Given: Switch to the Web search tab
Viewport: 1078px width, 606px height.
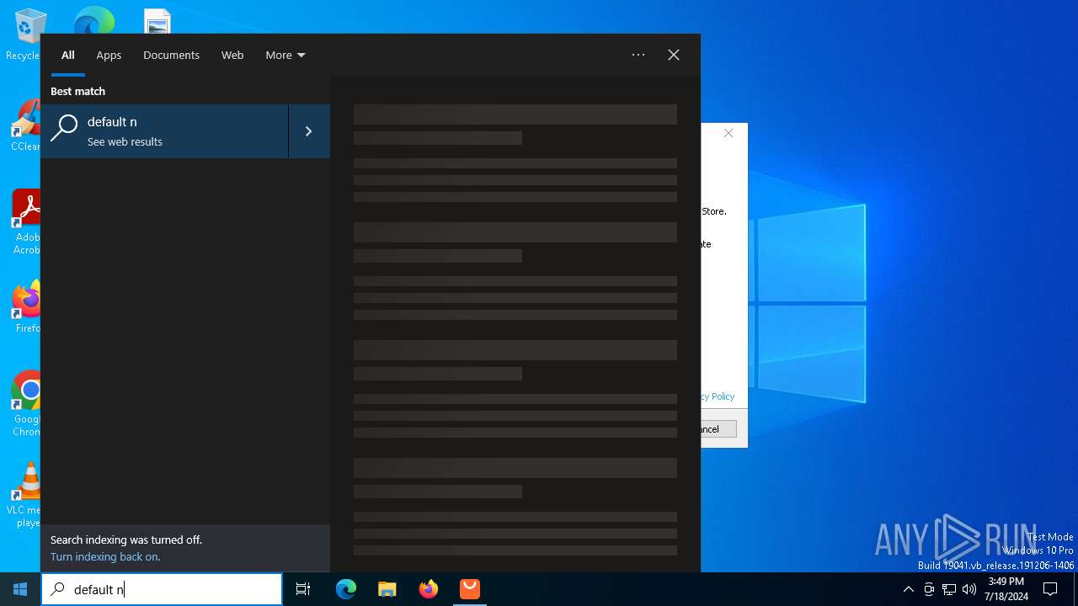Looking at the screenshot, I should click(x=232, y=55).
